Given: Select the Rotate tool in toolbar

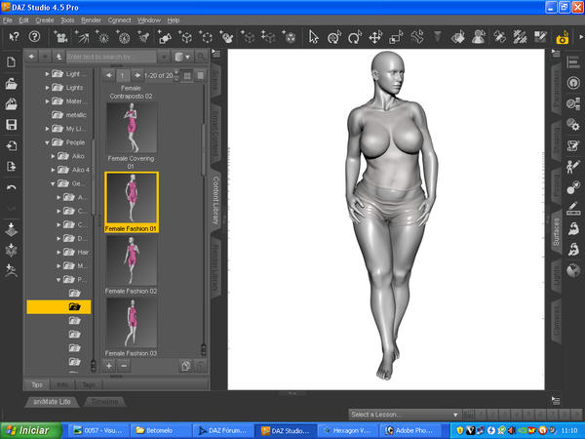Looking at the screenshot, I should 355,37.
